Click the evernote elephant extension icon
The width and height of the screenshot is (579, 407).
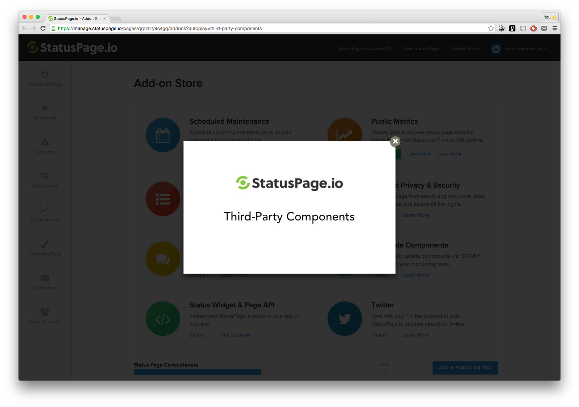[x=502, y=28]
